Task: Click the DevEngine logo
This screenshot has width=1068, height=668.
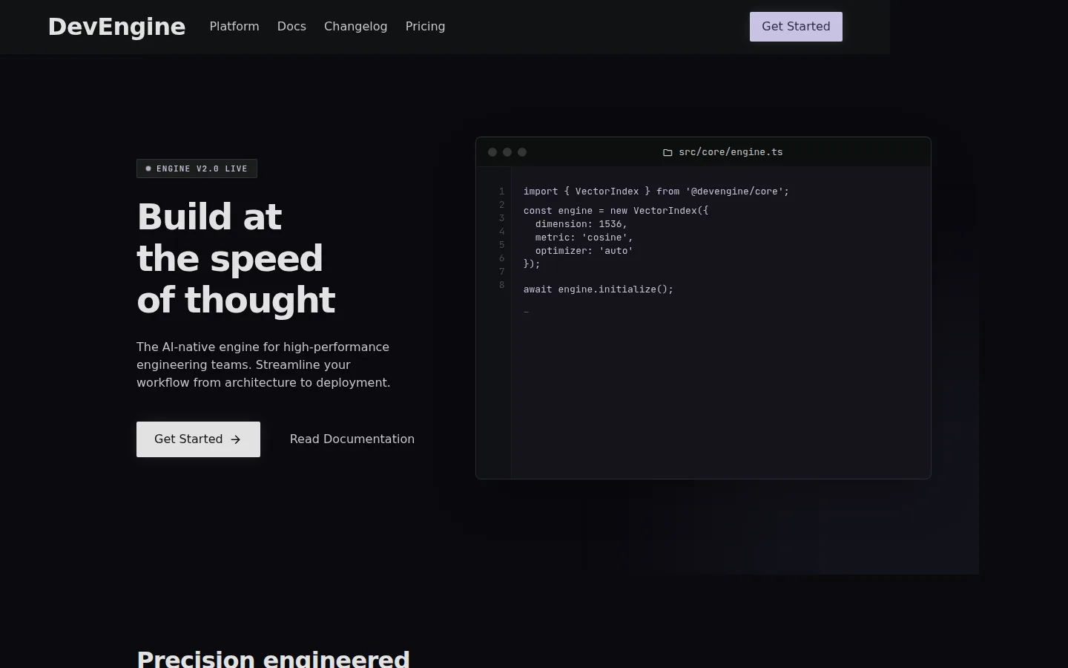Action: (x=116, y=27)
